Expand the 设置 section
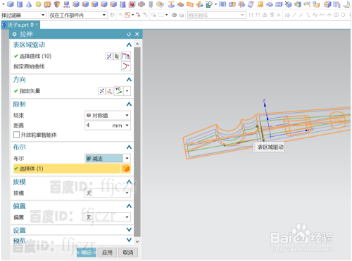 click(129, 230)
